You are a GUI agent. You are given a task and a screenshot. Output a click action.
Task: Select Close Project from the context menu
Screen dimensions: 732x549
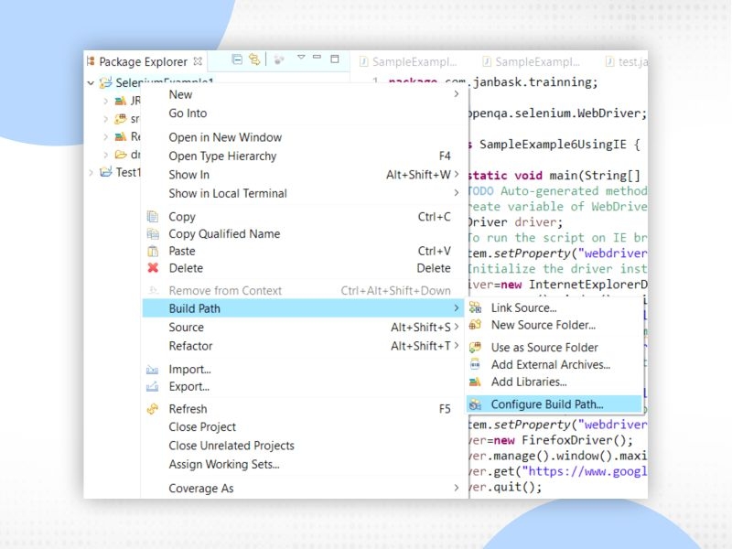tap(202, 426)
